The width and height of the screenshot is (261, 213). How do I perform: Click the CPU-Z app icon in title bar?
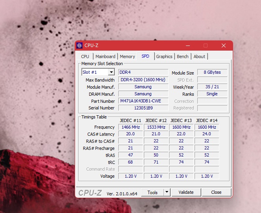click(x=79, y=46)
